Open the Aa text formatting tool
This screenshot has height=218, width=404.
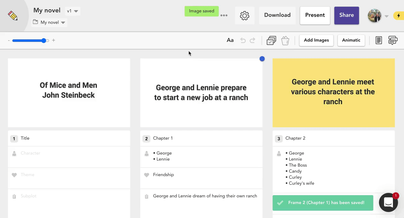click(230, 40)
